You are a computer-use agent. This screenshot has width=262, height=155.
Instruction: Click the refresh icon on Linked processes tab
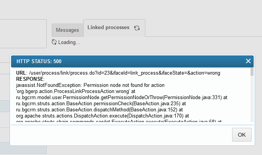pyautogui.click(x=137, y=28)
